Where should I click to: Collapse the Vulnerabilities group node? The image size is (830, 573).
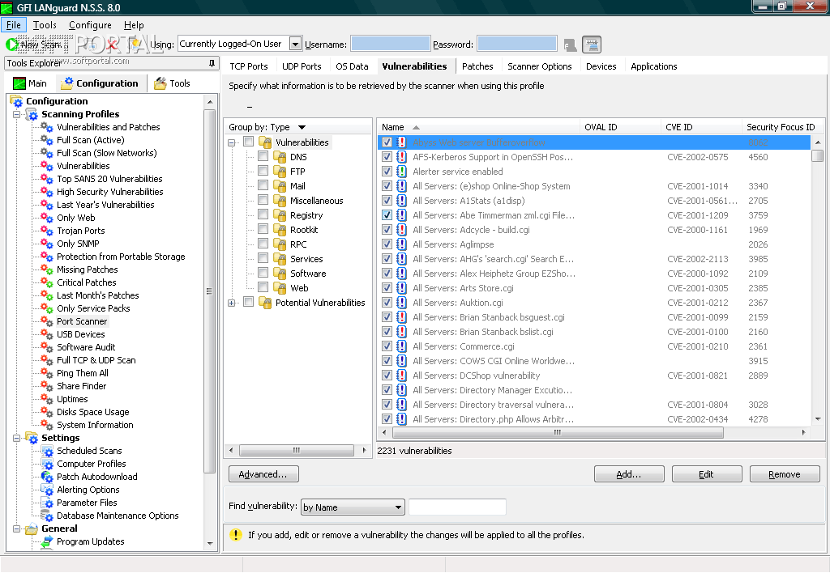[231, 142]
